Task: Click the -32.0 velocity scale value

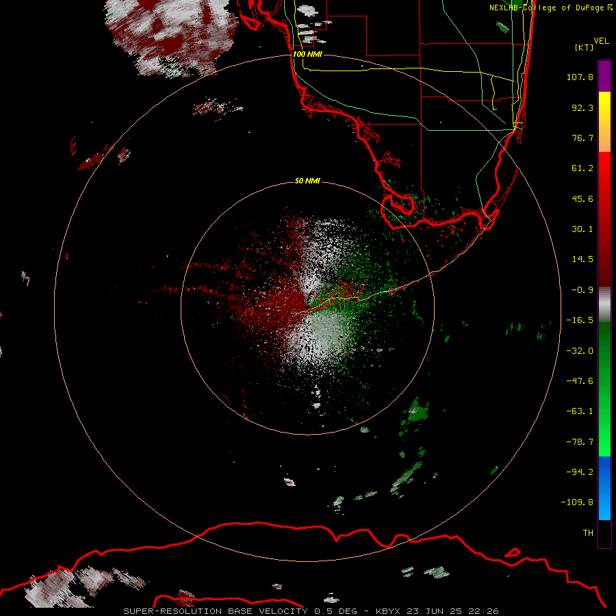Action: (x=580, y=351)
